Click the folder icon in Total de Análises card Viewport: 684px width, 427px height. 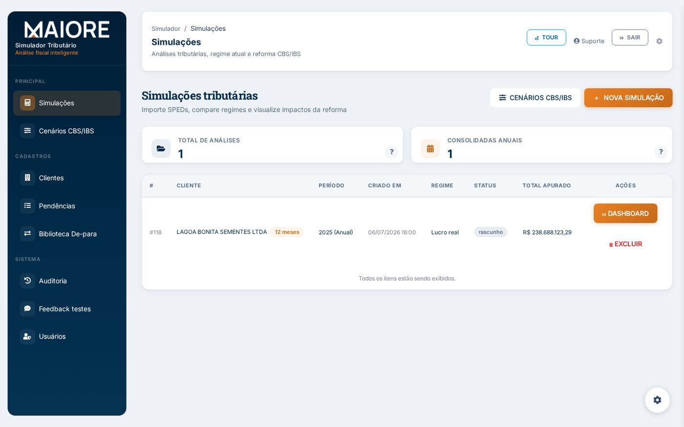click(161, 148)
